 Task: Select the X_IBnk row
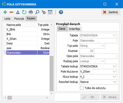coord(26,30)
